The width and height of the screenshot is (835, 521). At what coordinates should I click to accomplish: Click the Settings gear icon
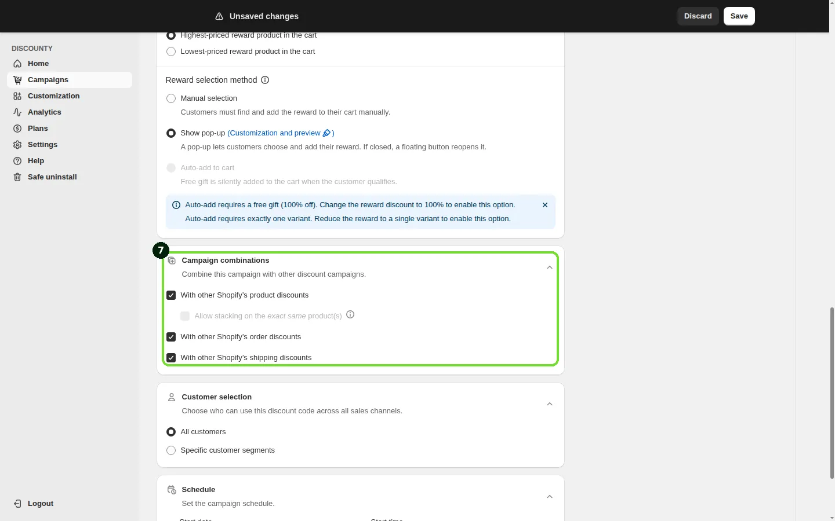pyautogui.click(x=17, y=145)
